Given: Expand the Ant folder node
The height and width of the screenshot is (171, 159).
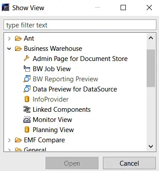Looking at the screenshot, I should click(9, 38).
